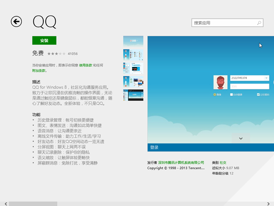Click the 年龄段分级 12 rating text
Image resolution: width=274 pixels, height=206 pixels.
pyautogui.click(x=223, y=173)
